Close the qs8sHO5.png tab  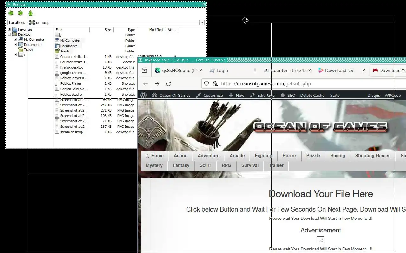pyautogui.click(x=200, y=71)
